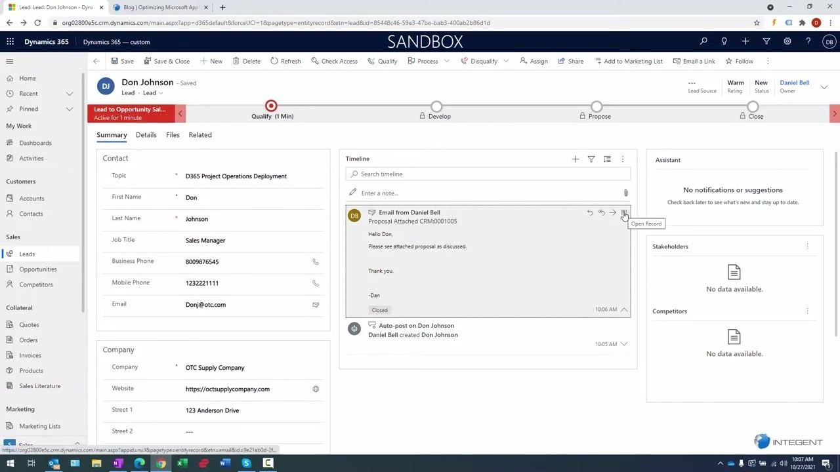Open Opportunities in the sidebar
The width and height of the screenshot is (840, 472).
coord(38,269)
